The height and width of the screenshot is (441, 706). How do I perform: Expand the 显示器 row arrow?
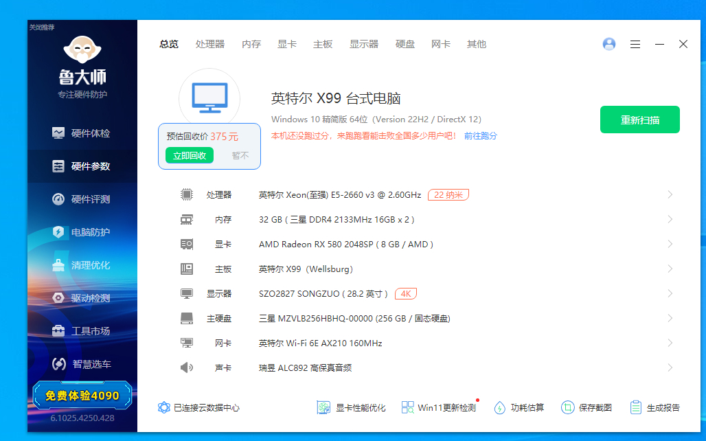[670, 294]
